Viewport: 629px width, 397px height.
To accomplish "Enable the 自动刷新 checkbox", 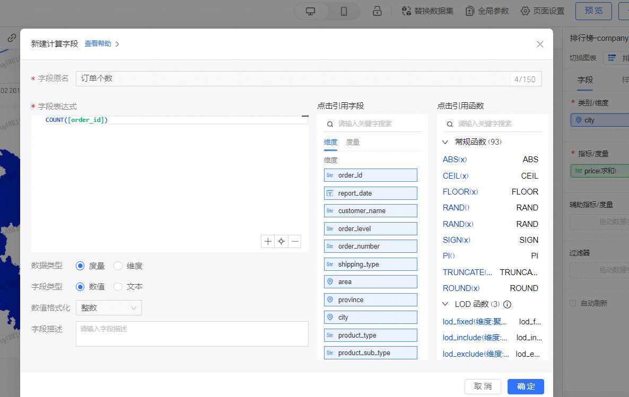I will 573,304.
